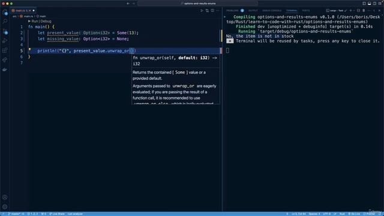
Task: Click the Go Live status bar item
Action: click(354, 214)
